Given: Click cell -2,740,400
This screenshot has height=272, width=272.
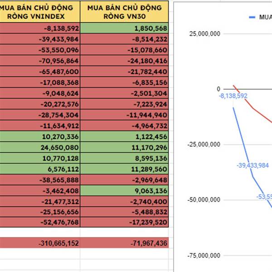Looking at the screenshot, I should point(124,201).
